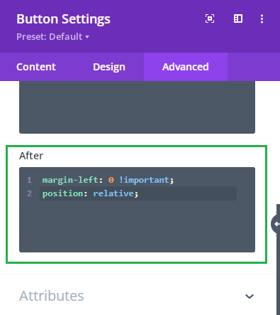Click the After field label

(31, 156)
